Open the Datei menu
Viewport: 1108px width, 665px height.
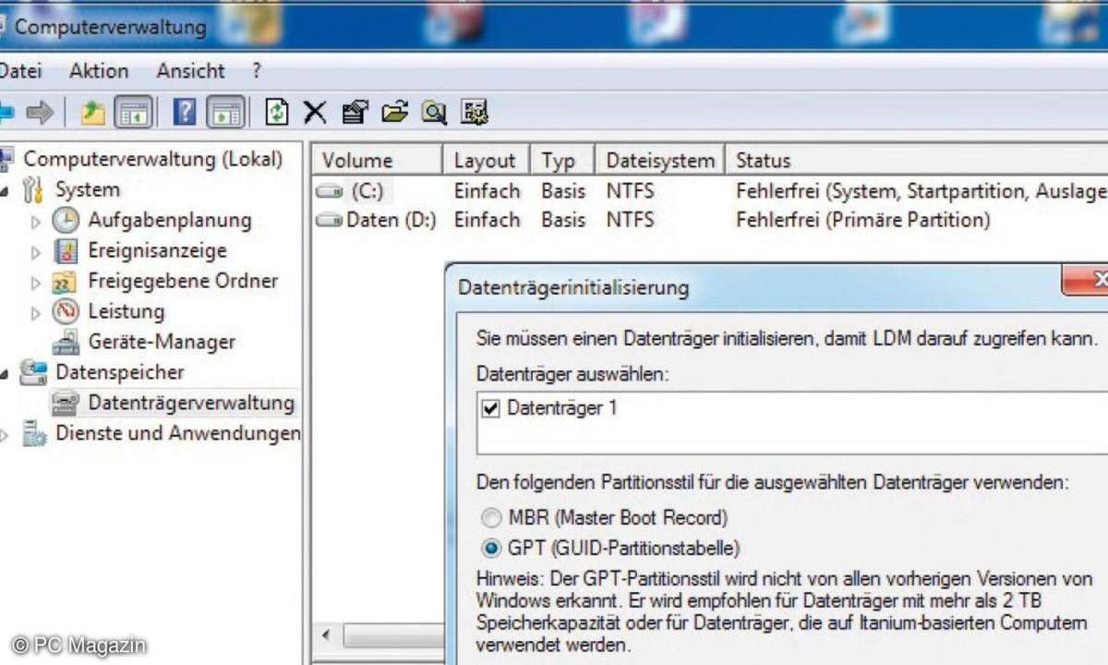point(20,71)
